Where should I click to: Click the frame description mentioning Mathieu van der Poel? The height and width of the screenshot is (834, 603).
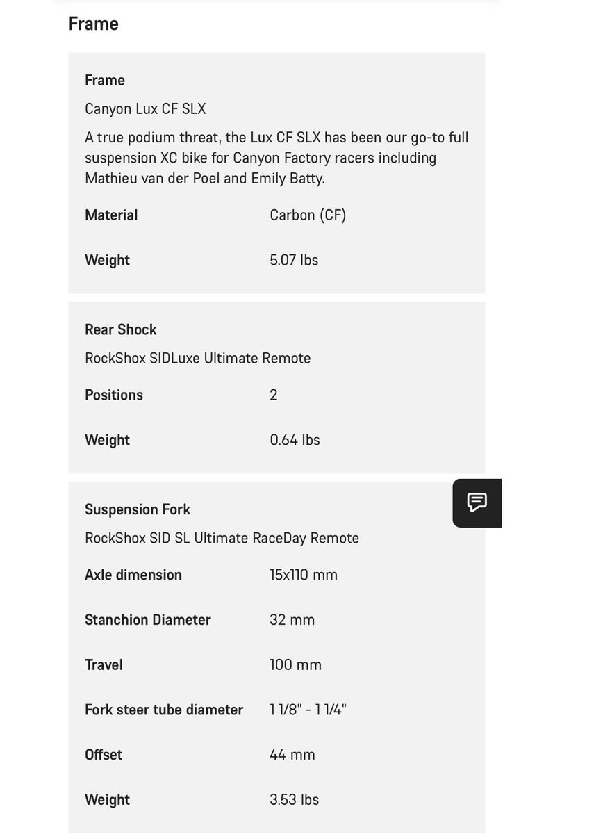(276, 158)
